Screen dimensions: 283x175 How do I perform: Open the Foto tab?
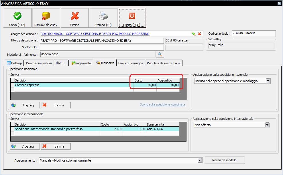pyautogui.click(x=61, y=63)
